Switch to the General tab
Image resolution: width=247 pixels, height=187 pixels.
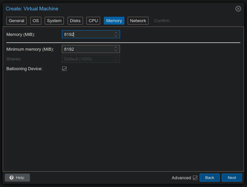[x=16, y=21]
